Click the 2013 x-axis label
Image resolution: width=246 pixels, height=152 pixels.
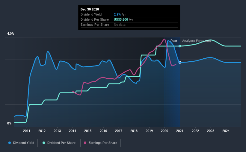coord(57,131)
